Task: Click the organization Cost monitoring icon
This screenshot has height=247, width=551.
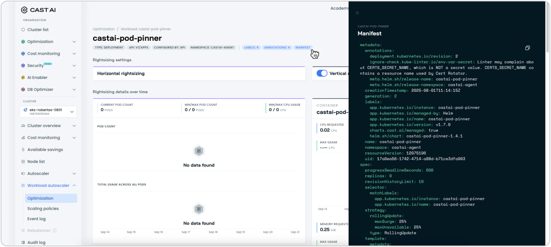Action: [23, 54]
